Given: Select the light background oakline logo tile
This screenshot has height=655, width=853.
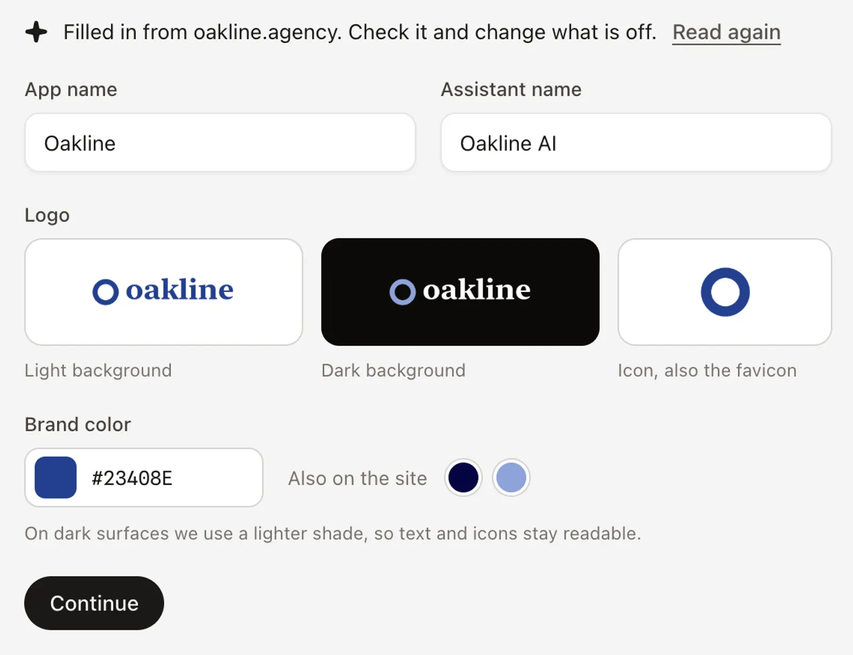Looking at the screenshot, I should (164, 292).
